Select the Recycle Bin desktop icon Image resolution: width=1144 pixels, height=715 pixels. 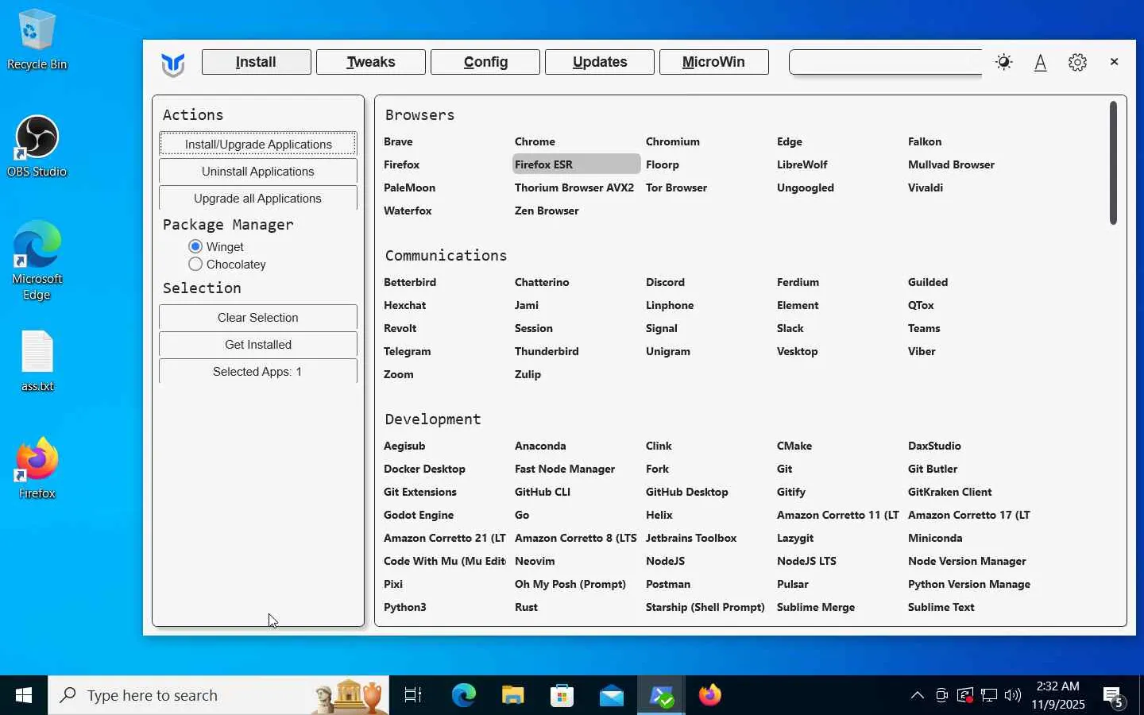(37, 40)
